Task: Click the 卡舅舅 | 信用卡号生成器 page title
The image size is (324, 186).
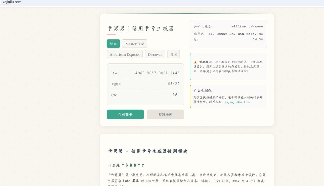Action: (x=141, y=28)
